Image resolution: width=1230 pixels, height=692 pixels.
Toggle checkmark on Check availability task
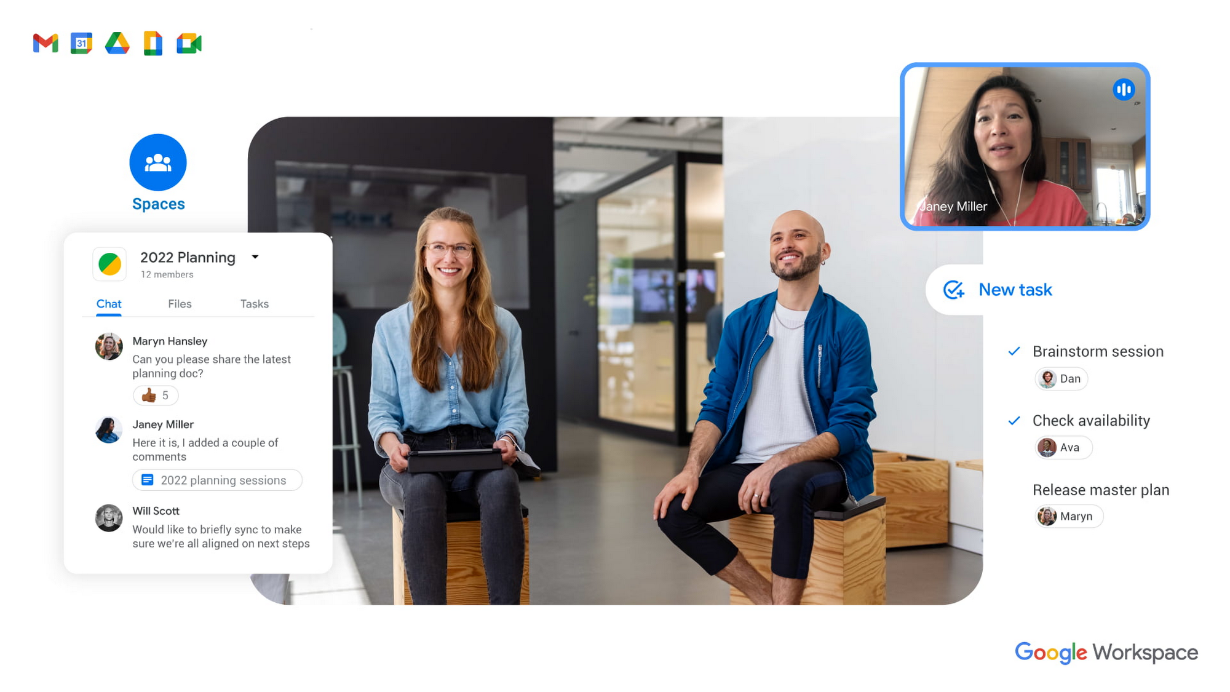pyautogui.click(x=1014, y=420)
